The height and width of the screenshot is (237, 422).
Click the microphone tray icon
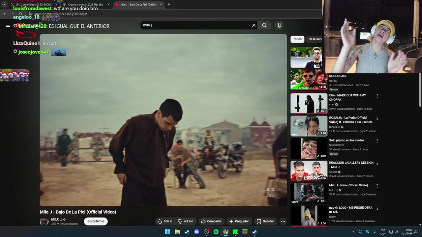click(x=374, y=232)
